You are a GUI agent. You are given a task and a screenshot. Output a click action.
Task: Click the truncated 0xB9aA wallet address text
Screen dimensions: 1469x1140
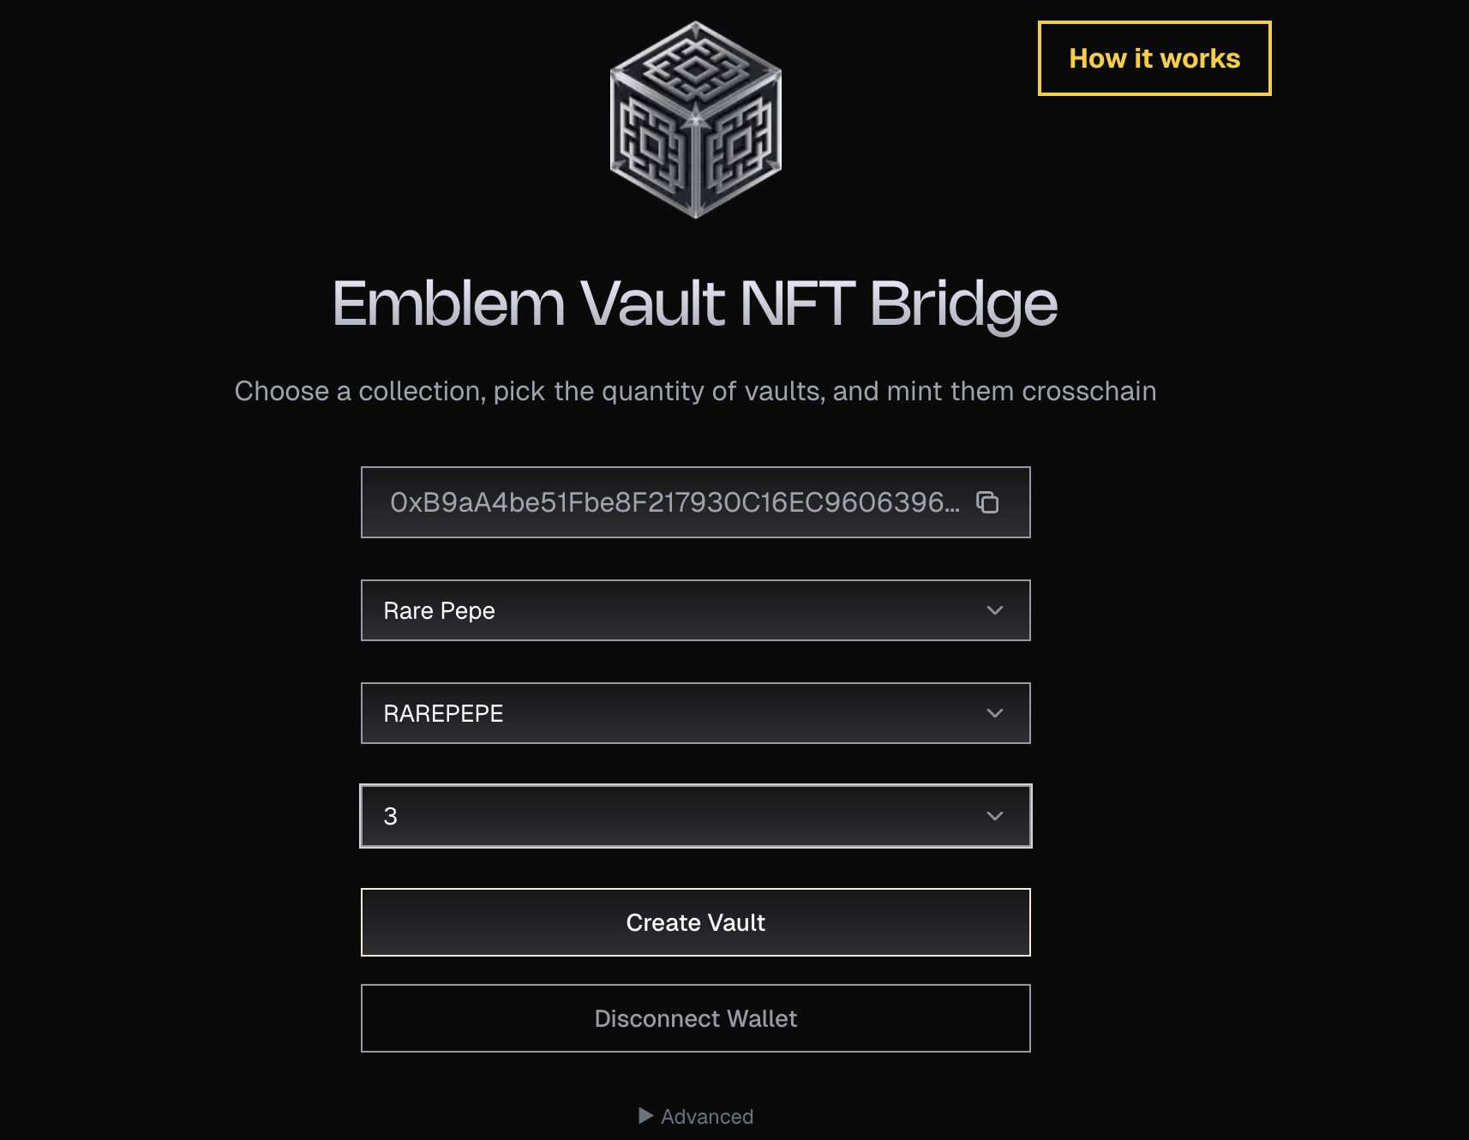tap(674, 502)
